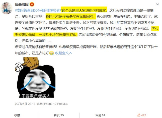
Task: Click the 09月07日 23:16 timestamp
Action: (x=25, y=104)
